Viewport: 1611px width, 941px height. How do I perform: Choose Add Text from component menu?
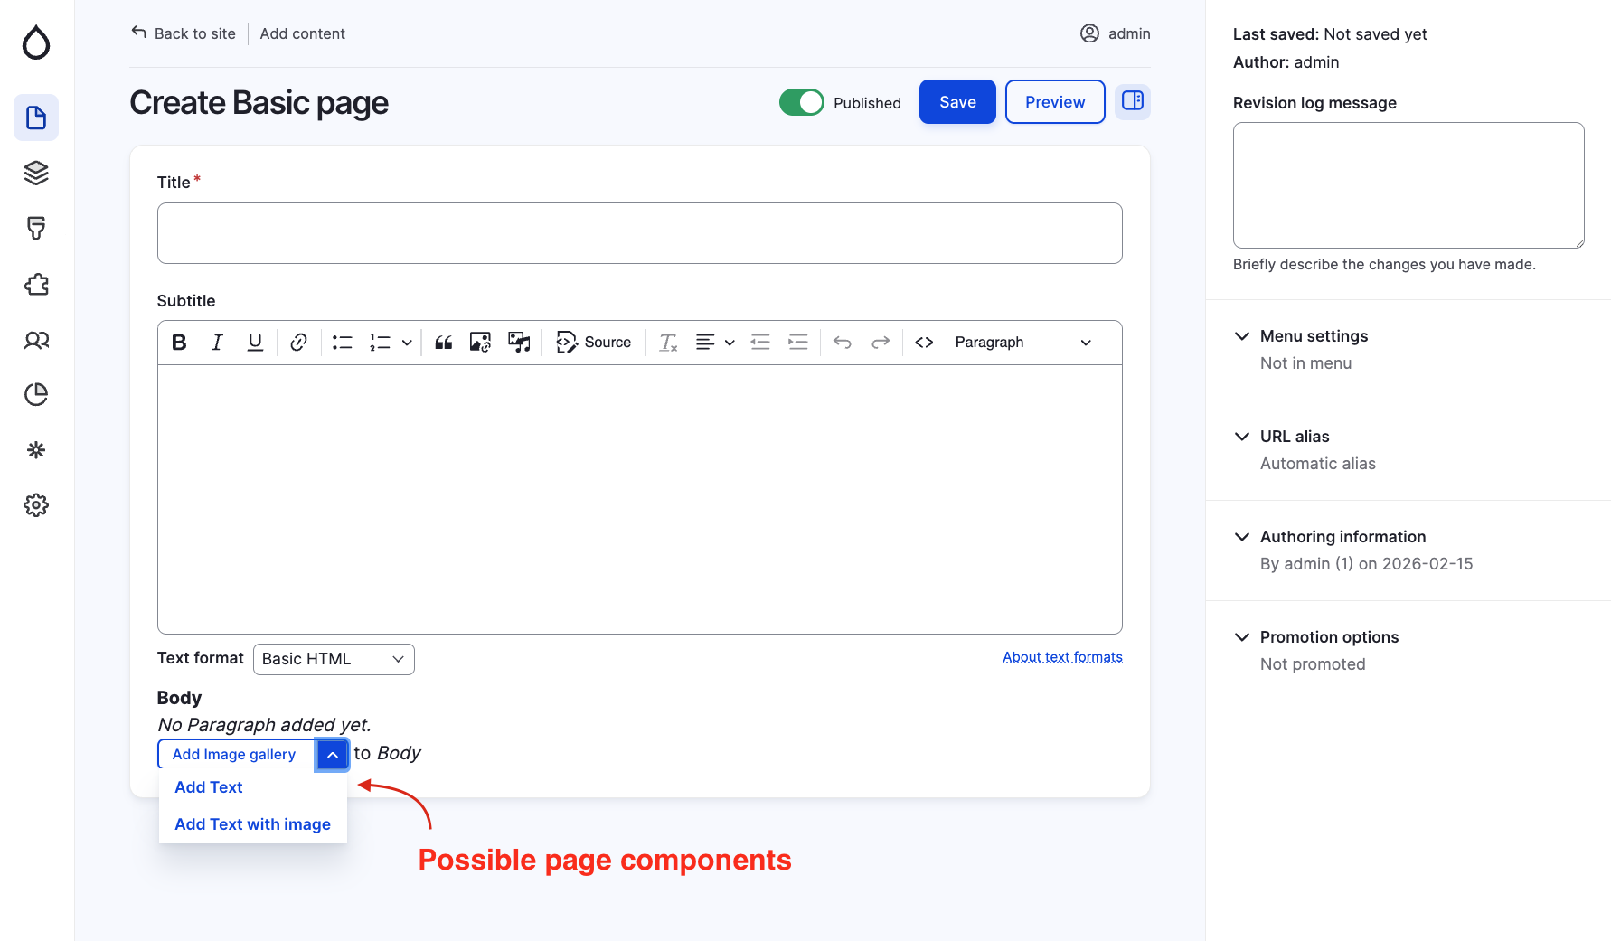pyautogui.click(x=209, y=787)
